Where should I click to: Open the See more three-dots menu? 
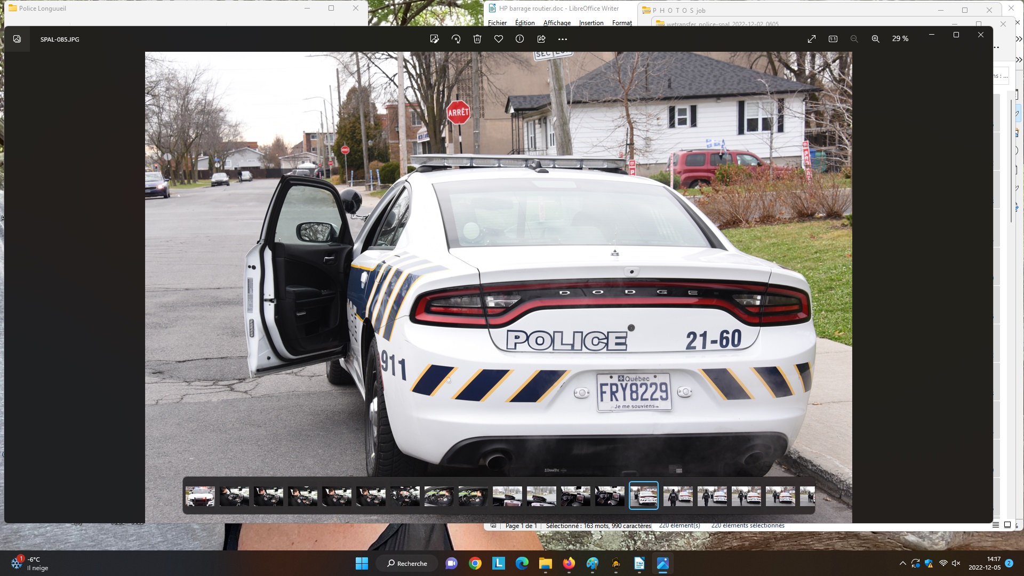[x=563, y=39]
